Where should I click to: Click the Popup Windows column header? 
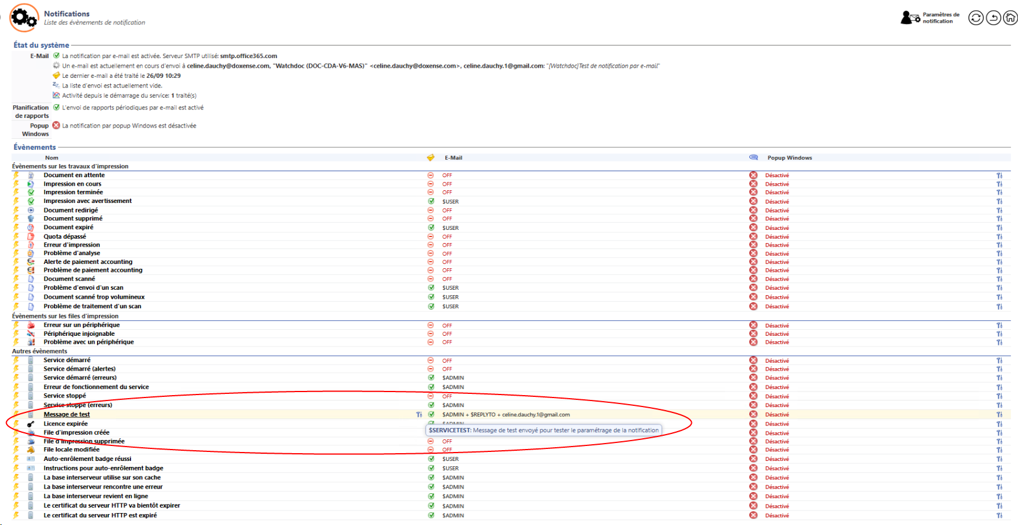(789, 158)
